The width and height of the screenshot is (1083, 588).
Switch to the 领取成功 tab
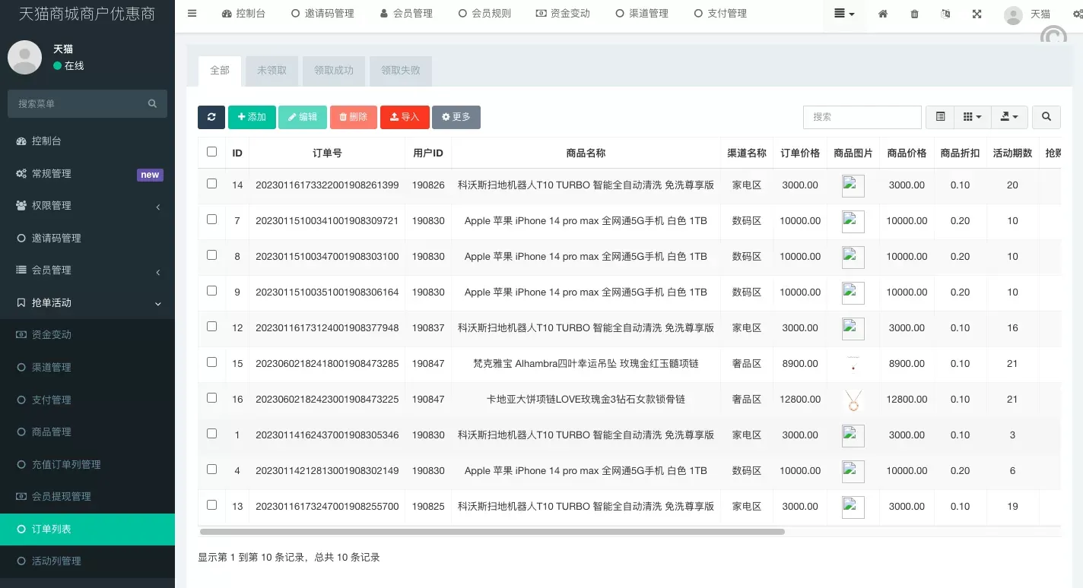334,71
